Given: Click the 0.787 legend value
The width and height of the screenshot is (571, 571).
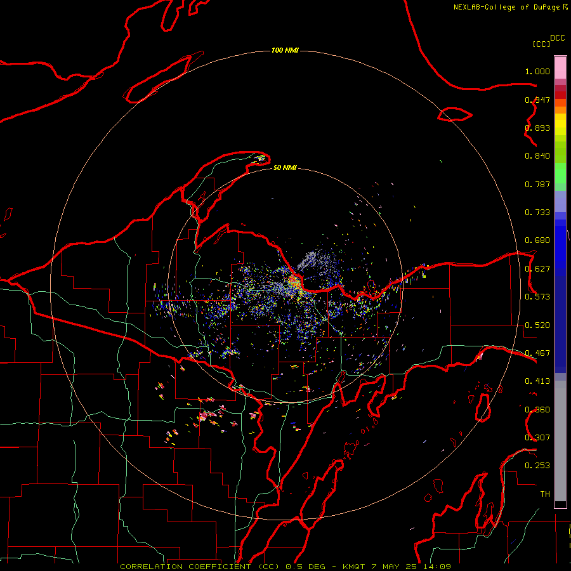Looking at the screenshot, I should [x=537, y=184].
